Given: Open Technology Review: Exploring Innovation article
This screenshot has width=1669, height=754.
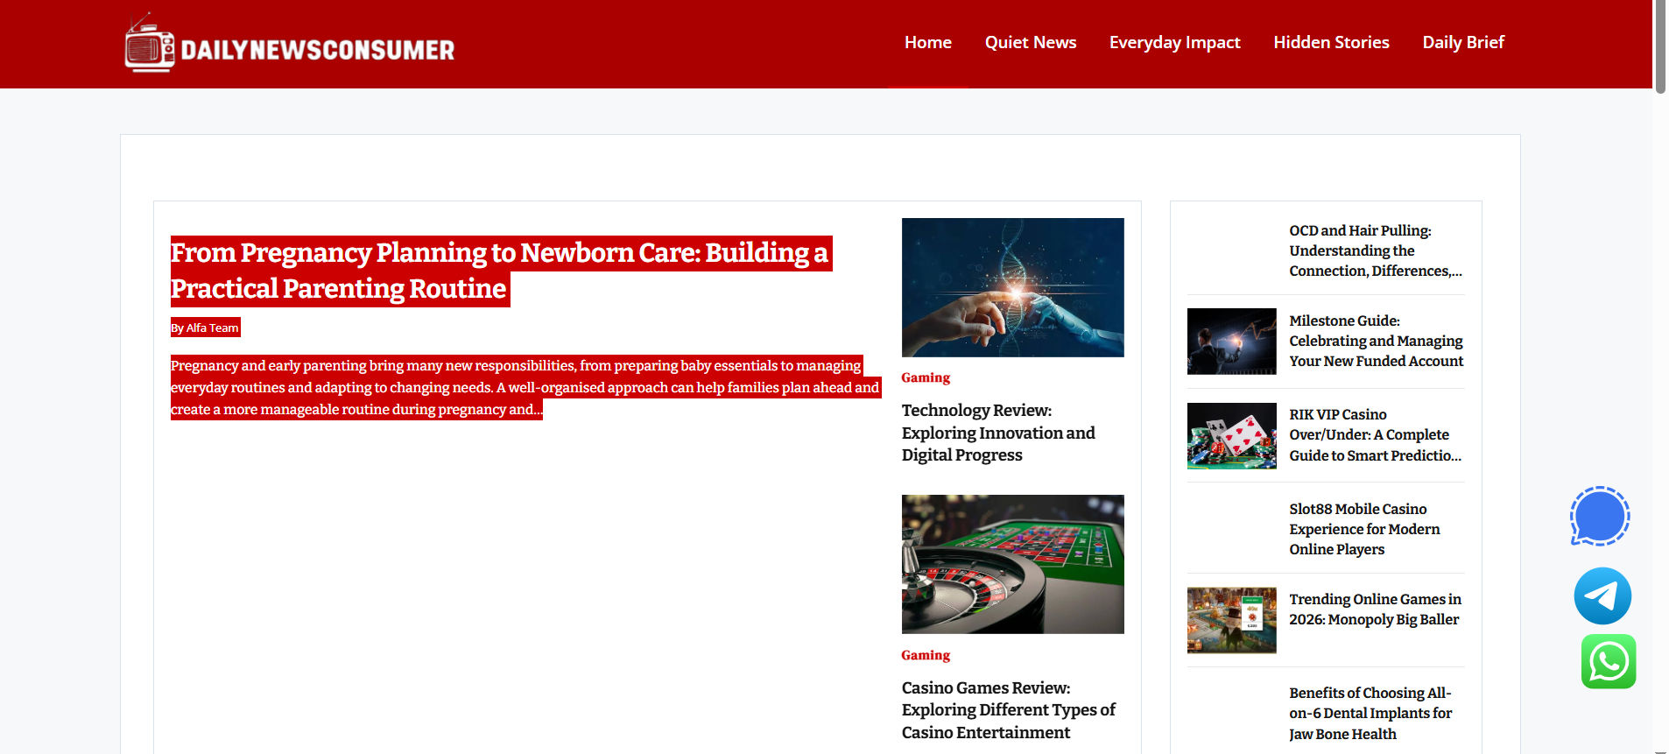Looking at the screenshot, I should click(998, 433).
